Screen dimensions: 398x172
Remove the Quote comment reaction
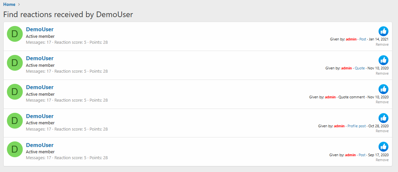pos(382,102)
